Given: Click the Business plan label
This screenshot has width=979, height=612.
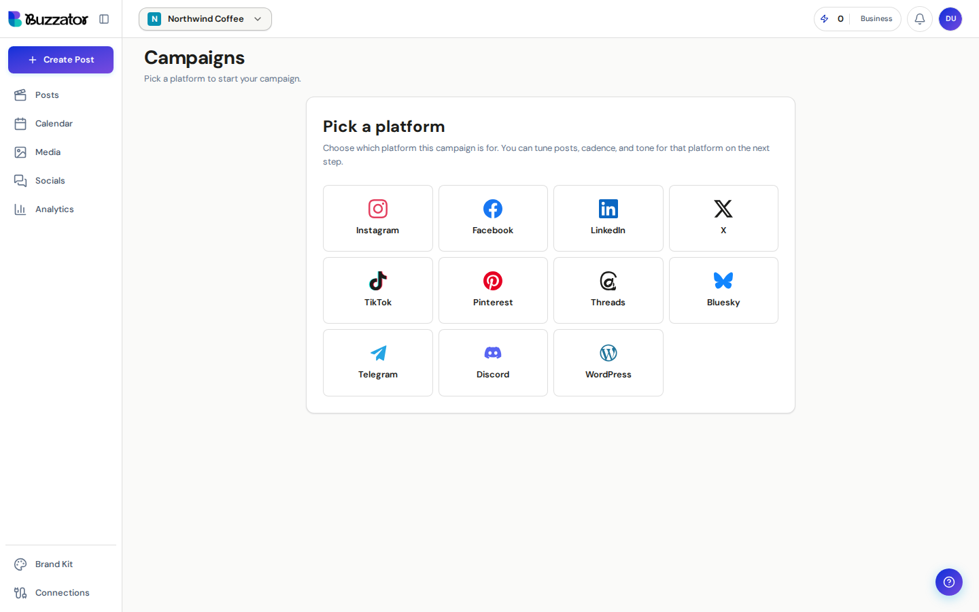Looking at the screenshot, I should point(876,19).
